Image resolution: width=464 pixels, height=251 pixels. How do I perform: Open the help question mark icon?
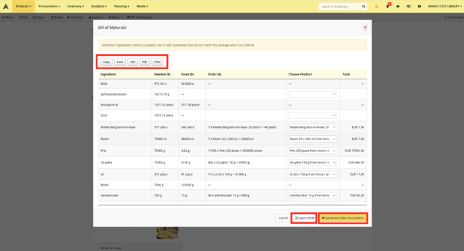click(x=419, y=6)
